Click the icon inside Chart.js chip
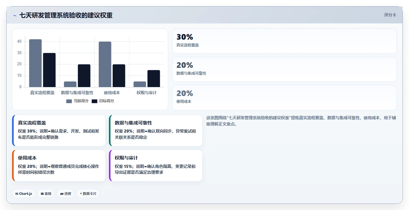Screen dimensions: 409x210 (17, 194)
